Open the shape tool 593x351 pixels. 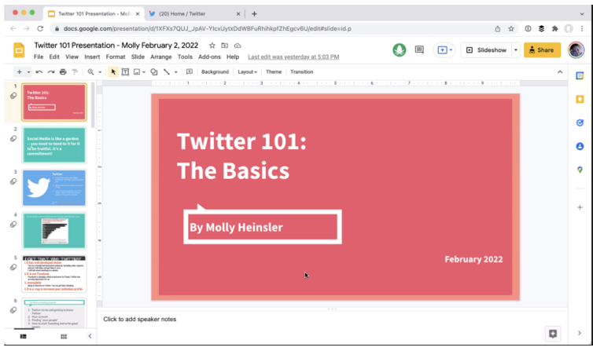(154, 71)
